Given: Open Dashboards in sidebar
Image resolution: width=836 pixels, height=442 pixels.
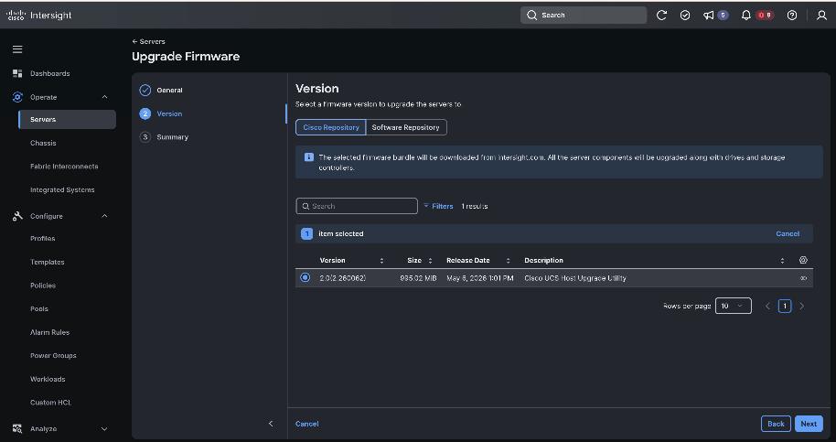Looking at the screenshot, I should [x=50, y=73].
